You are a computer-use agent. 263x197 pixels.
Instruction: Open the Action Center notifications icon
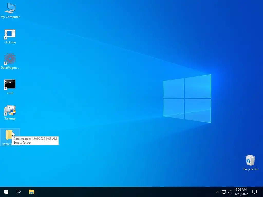[255, 192]
